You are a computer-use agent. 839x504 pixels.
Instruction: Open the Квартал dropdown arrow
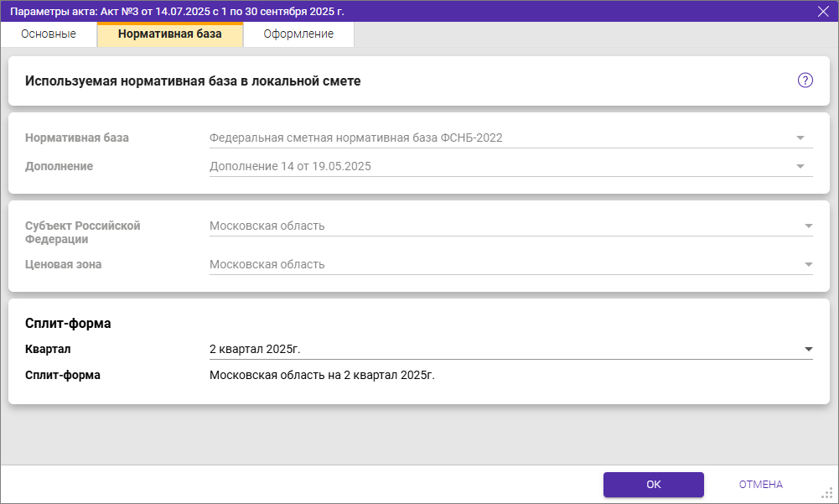(x=808, y=349)
